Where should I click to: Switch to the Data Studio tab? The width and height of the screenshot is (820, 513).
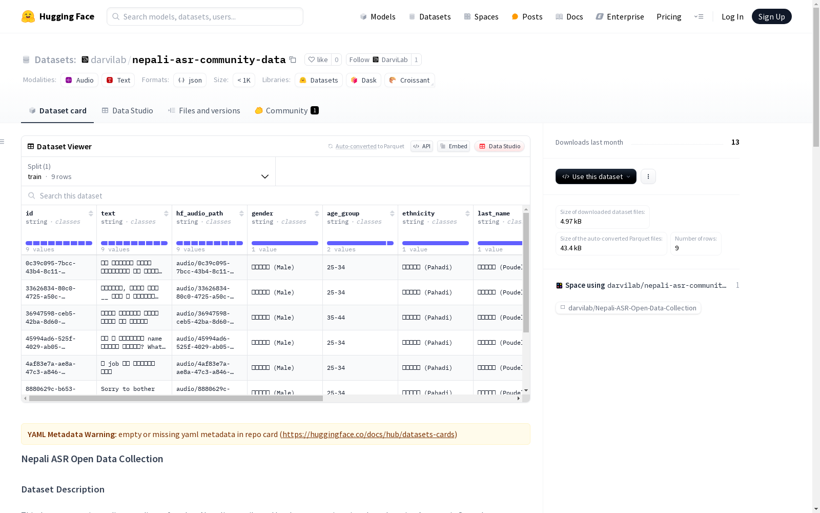pos(127,110)
